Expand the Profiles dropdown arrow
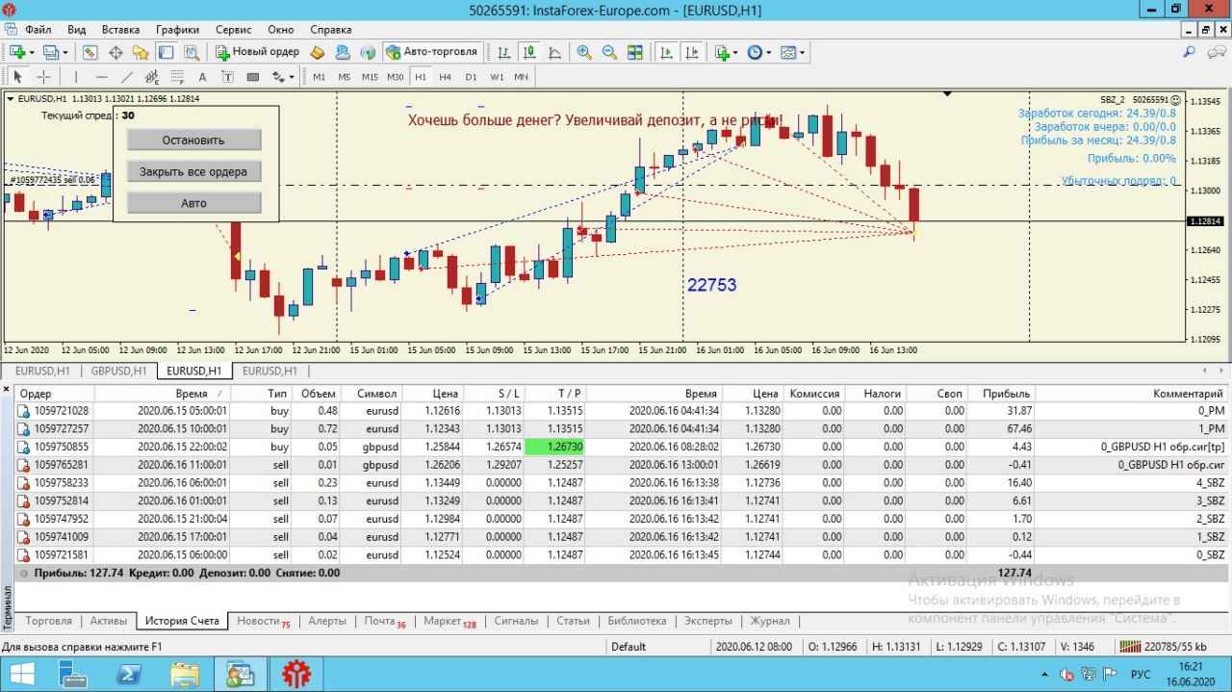The width and height of the screenshot is (1232, 692). tap(65, 52)
